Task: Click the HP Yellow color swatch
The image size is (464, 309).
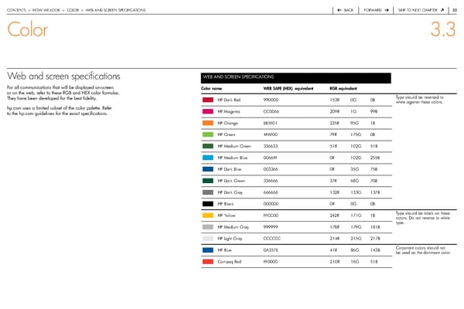Action: click(206, 215)
